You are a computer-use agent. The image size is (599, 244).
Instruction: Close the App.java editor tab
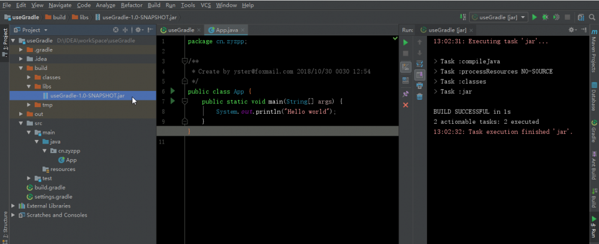point(243,30)
